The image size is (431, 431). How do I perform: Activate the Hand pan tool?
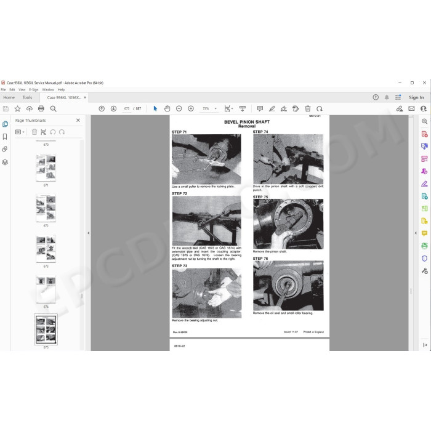pyautogui.click(x=167, y=108)
